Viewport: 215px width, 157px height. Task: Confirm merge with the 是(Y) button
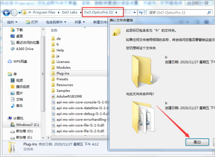(197, 142)
